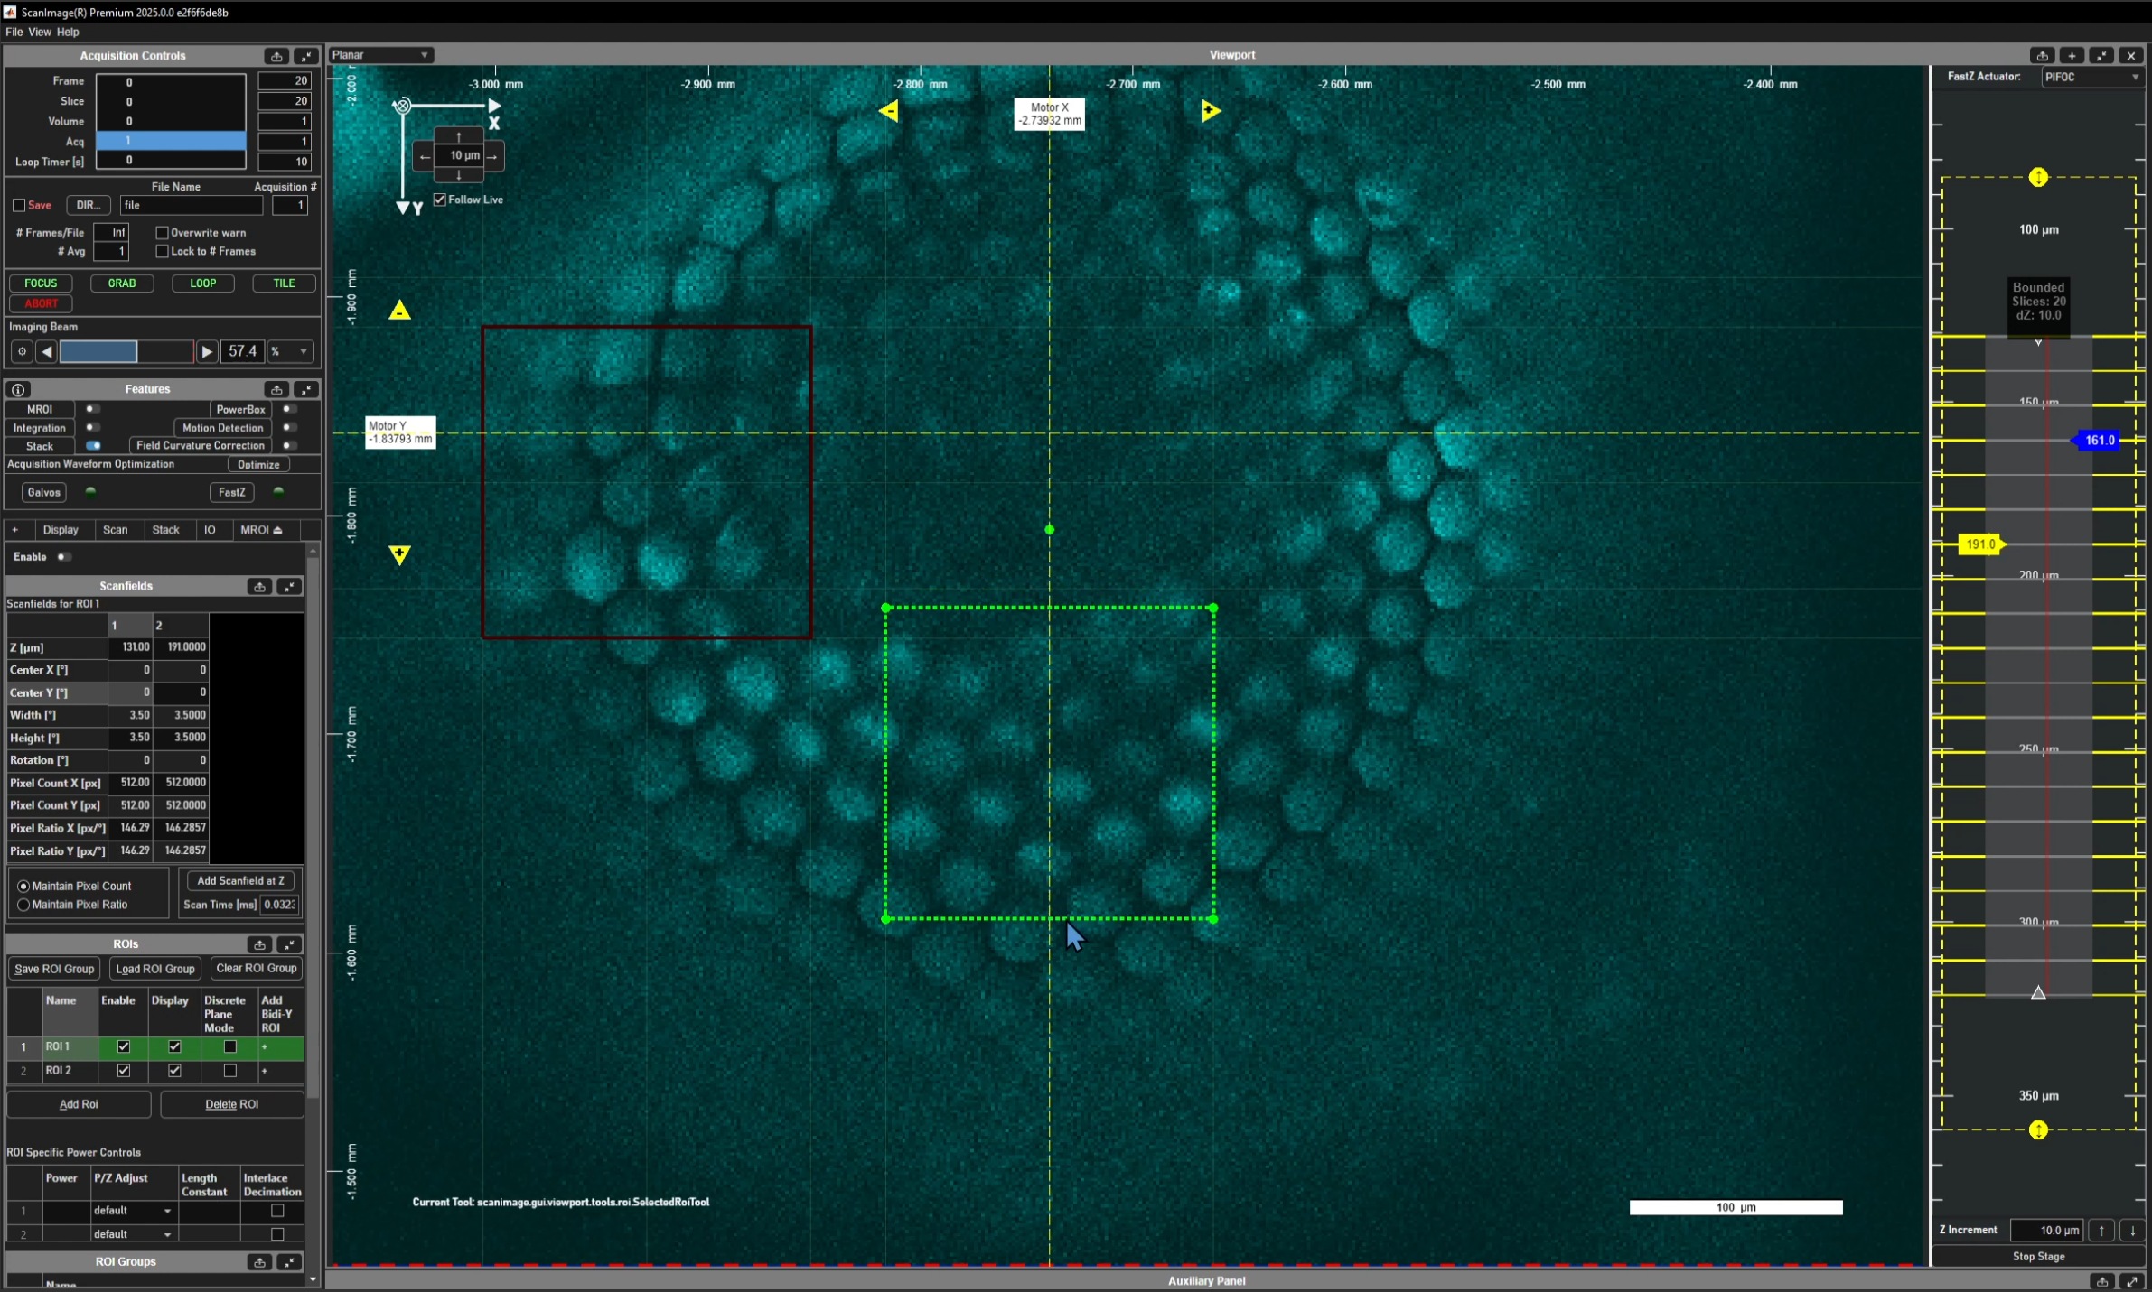Open the View menu
This screenshot has height=1292, width=2152.
tap(40, 32)
